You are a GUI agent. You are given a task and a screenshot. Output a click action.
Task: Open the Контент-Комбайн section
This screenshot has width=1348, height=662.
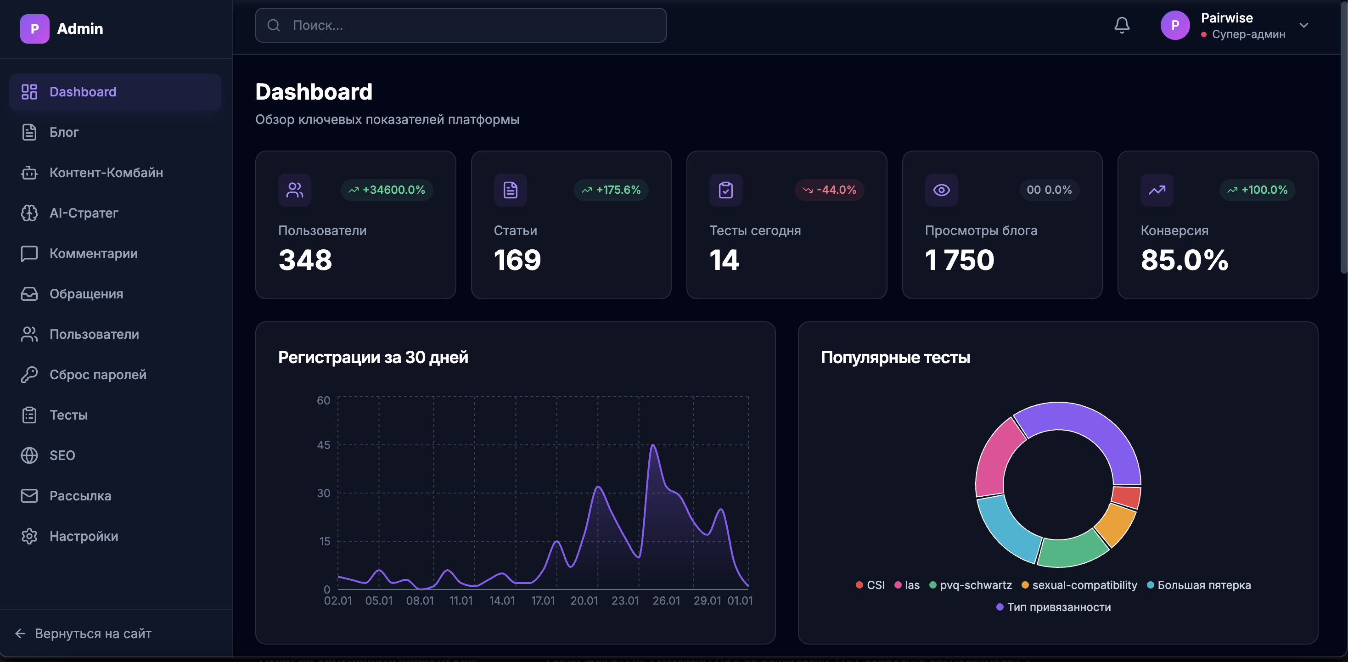click(106, 173)
